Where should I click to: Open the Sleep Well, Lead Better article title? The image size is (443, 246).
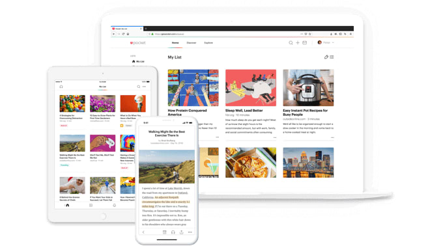coord(244,111)
